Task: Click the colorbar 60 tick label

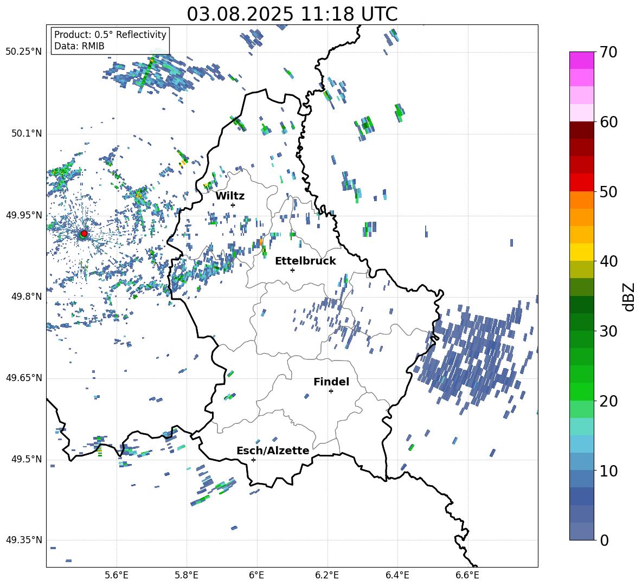Action: [608, 122]
